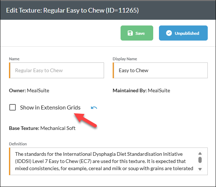Screen dimensions: 216x187
Task: Click inside the Definition text area
Action: click(x=103, y=162)
